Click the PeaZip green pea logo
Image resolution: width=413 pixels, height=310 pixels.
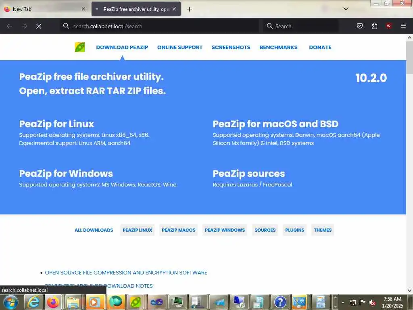(x=80, y=47)
